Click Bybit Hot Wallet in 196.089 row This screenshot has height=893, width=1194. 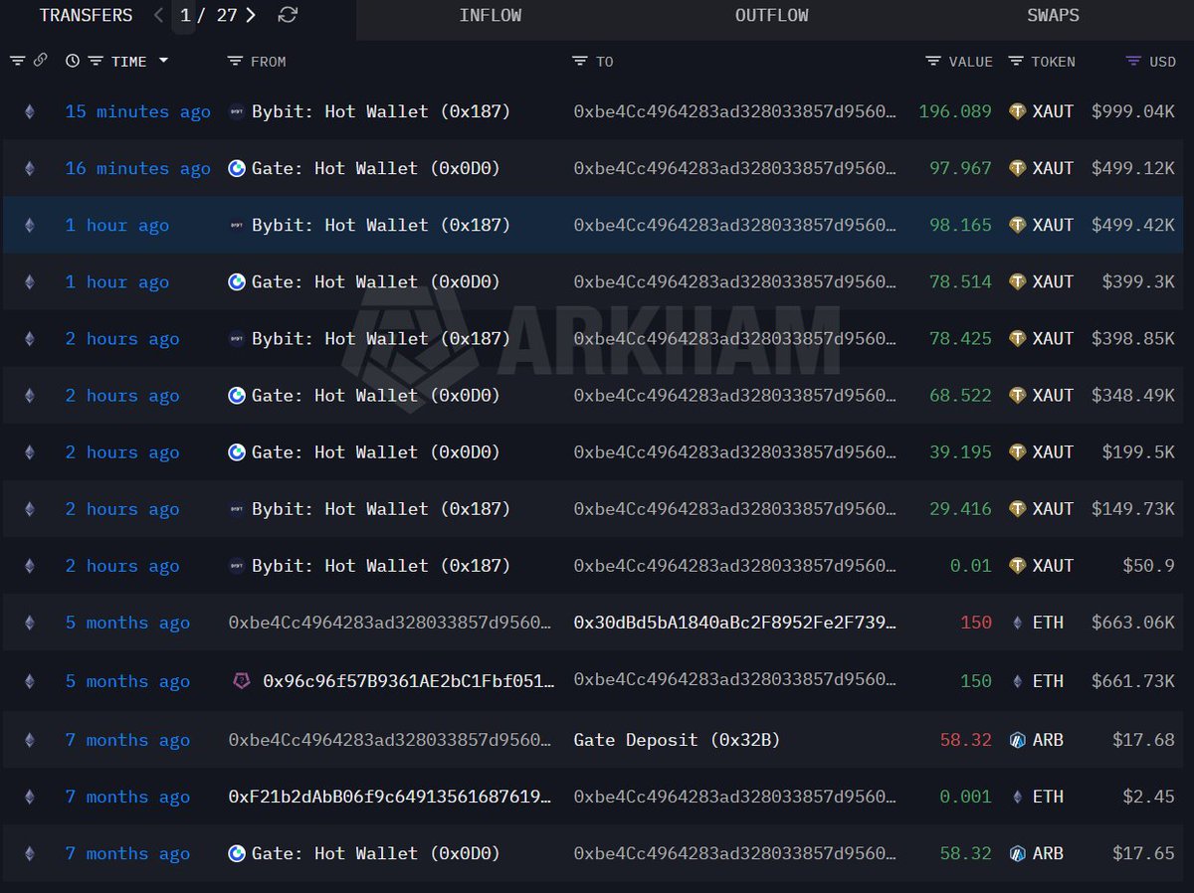(381, 111)
